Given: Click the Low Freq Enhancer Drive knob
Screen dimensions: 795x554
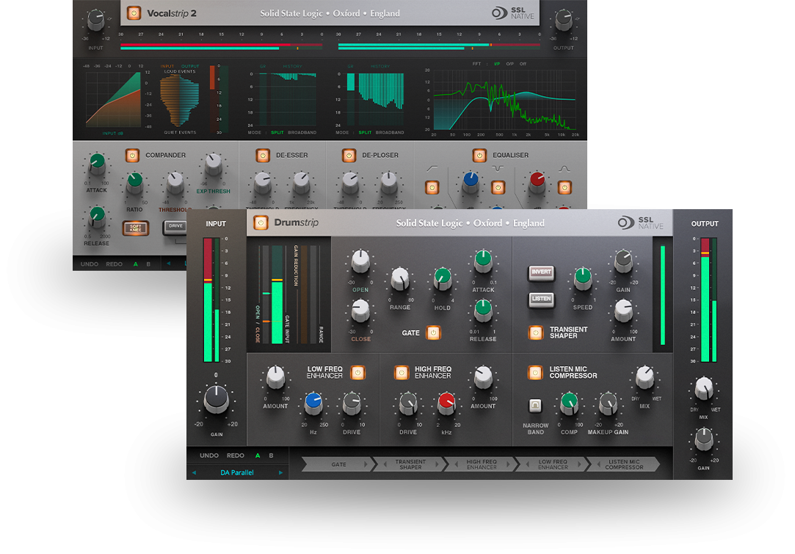Looking at the screenshot, I should [352, 403].
